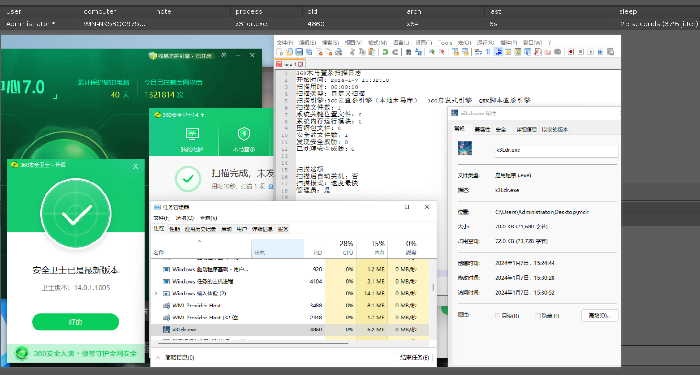
Task: Click the Save All icon in Notepad++ toolbar
Action: [309, 52]
